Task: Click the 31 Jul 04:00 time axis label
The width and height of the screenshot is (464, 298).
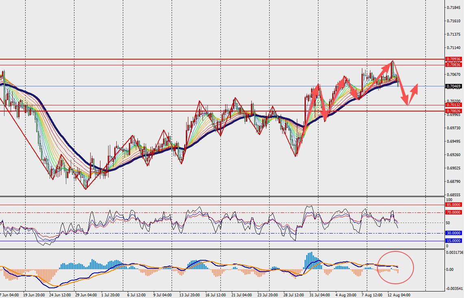Action: (320, 295)
